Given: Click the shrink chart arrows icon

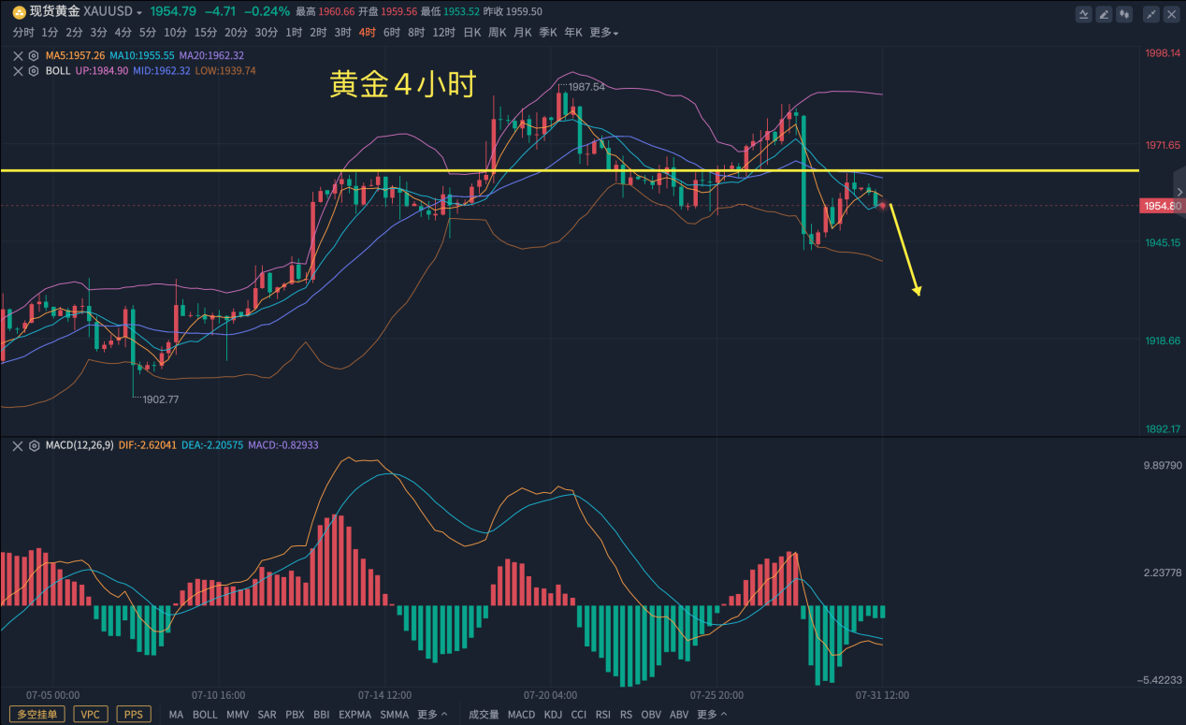Looking at the screenshot, I should [x=1151, y=14].
